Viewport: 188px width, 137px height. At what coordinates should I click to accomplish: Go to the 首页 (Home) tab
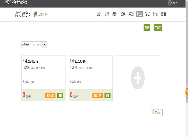tap(99, 14)
